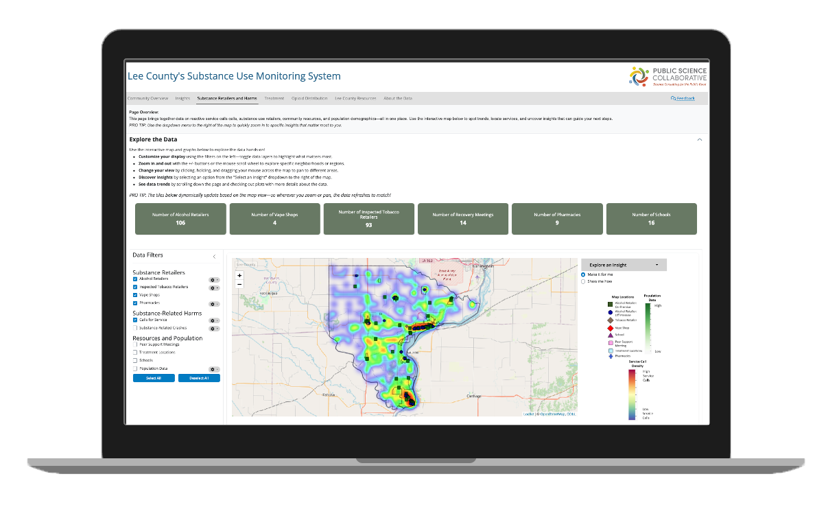Uncheck the Vape Shops filter
This screenshot has height=518, width=839.
(134, 296)
